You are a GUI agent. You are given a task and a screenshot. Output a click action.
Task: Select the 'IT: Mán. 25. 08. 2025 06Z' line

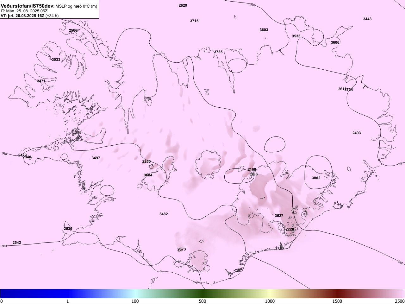24,11
